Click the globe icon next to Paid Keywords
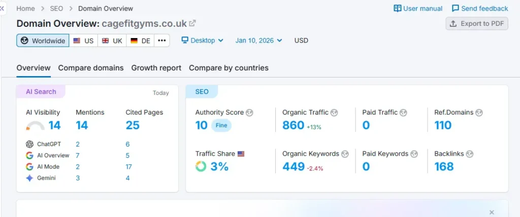This screenshot has height=217, width=520. [414, 154]
